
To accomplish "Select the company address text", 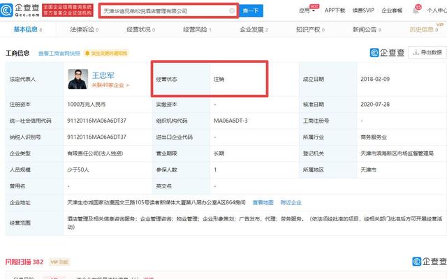I will tap(156, 202).
